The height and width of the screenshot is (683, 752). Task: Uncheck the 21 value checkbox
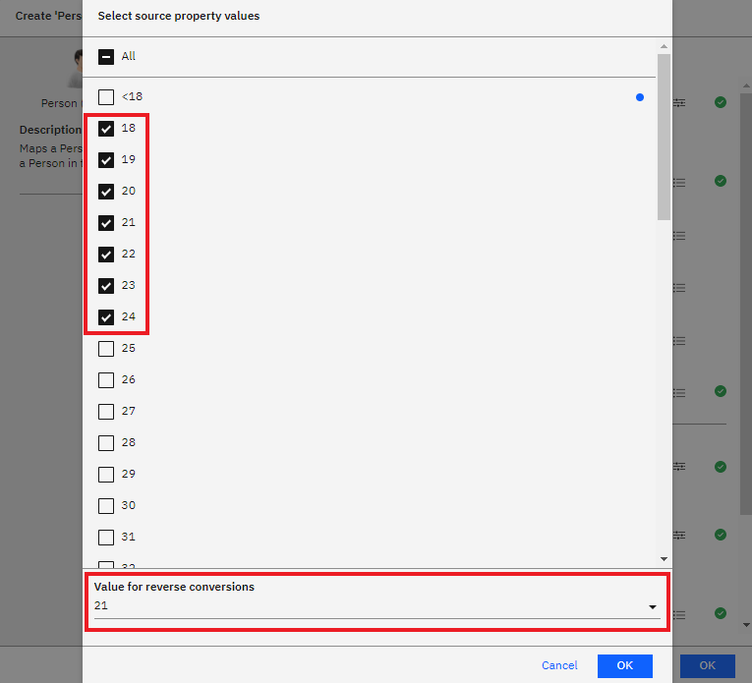106,223
